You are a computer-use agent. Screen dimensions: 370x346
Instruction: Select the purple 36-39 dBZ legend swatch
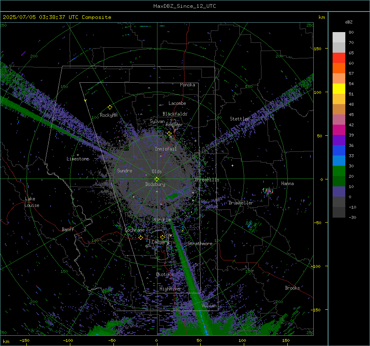pyautogui.click(x=339, y=140)
